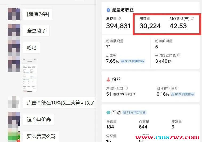Click the red person icon beside 粉丝
Viewport: 202px width, 142px height.
[x=108, y=79]
